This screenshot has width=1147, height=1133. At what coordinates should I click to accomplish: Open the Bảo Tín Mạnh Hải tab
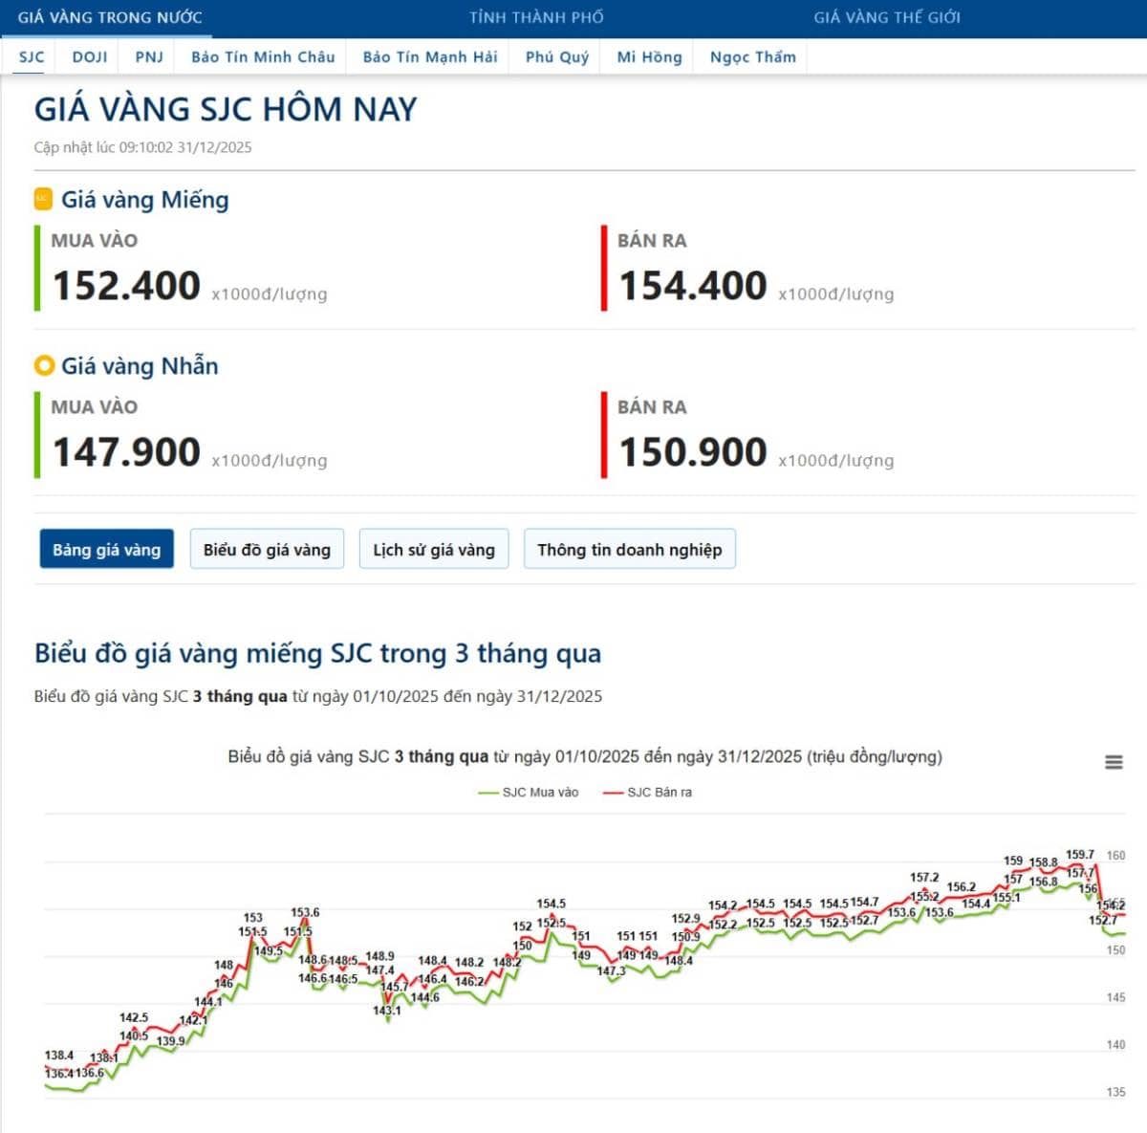pyautogui.click(x=430, y=56)
